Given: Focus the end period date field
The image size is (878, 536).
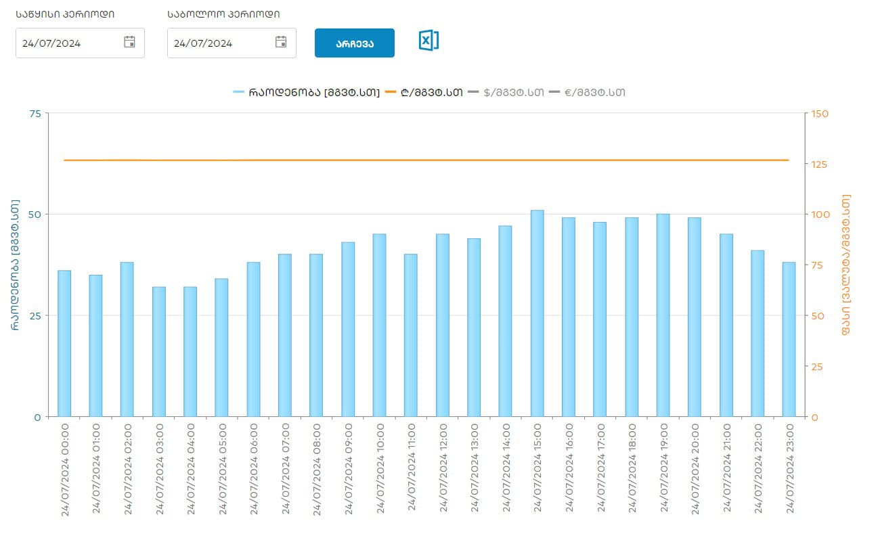Looking at the screenshot, I should (232, 43).
